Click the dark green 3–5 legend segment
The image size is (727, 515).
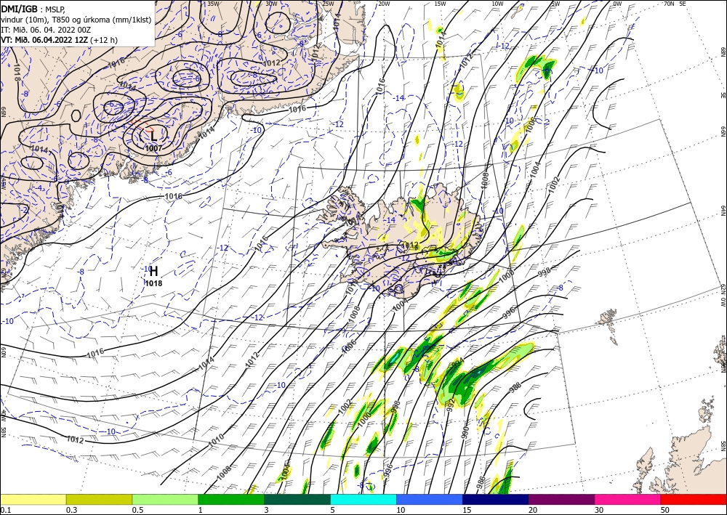coord(297,500)
